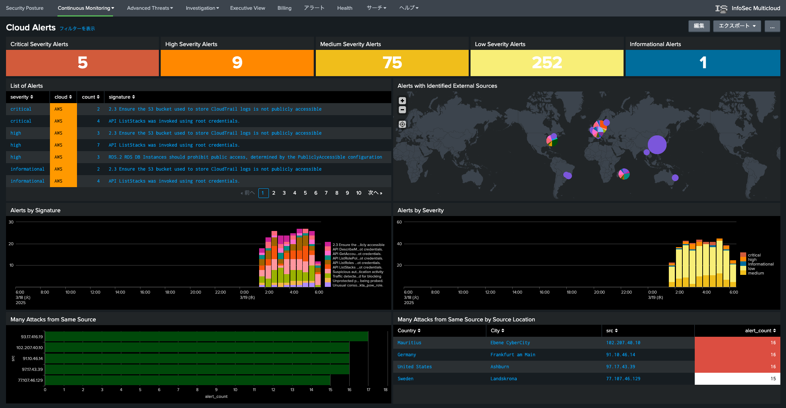786x408 pixels.
Task: Open the Continuous Monitoring dropdown menu
Action: click(86, 8)
